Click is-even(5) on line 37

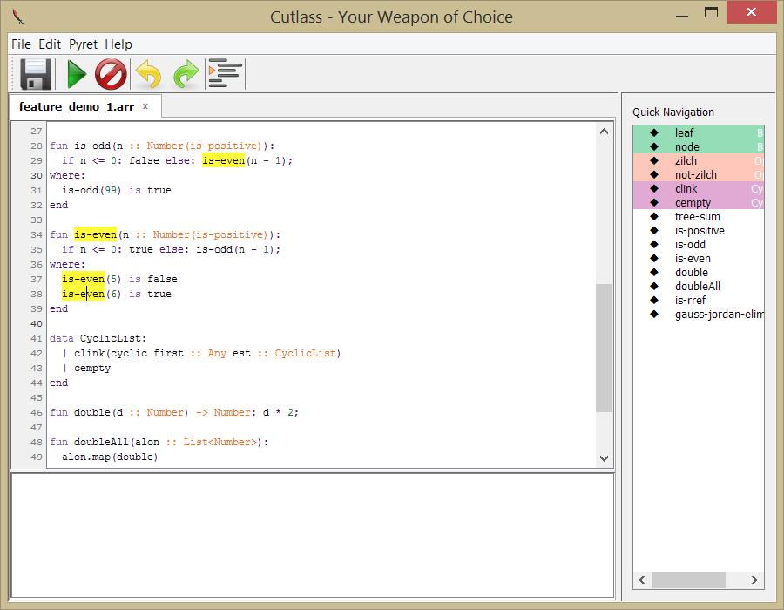tap(92, 279)
